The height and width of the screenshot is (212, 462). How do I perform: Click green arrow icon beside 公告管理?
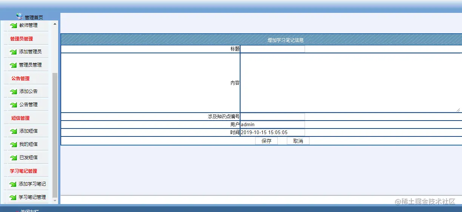point(14,105)
